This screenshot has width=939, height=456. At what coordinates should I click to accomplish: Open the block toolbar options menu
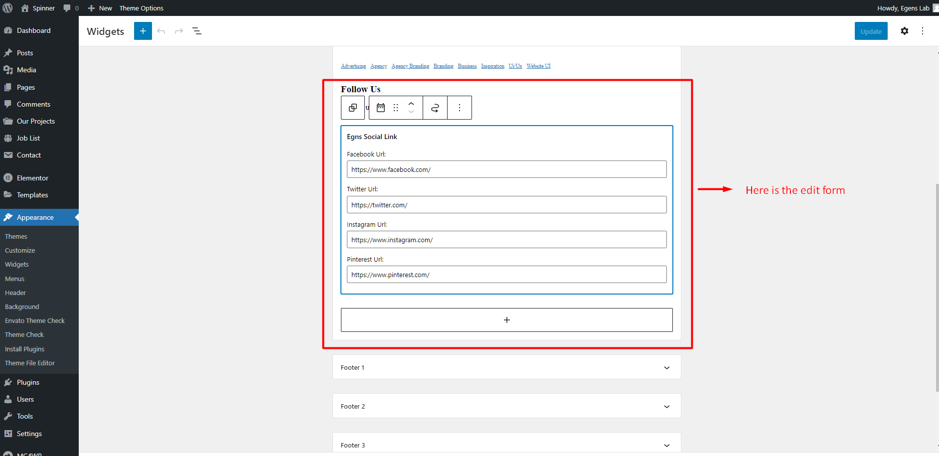460,108
